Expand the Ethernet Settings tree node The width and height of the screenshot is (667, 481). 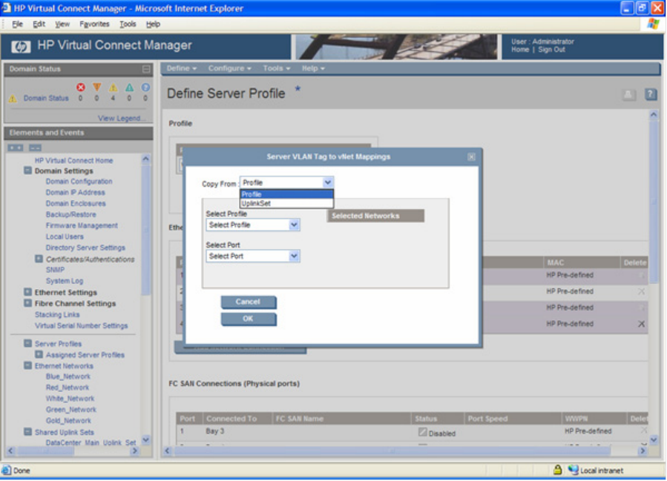[x=27, y=293]
